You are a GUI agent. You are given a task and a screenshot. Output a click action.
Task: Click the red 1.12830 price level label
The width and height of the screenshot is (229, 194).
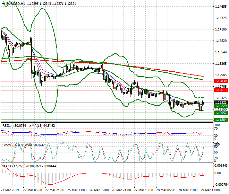pyautogui.click(x=221, y=81)
